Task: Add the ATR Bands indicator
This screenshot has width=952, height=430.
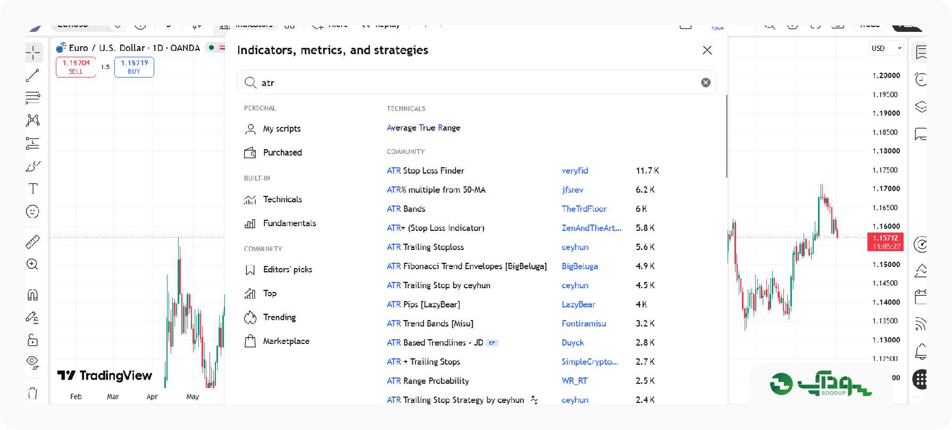Action: pyautogui.click(x=406, y=209)
